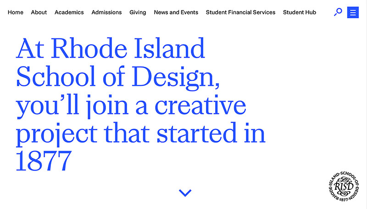367x209 pixels.
Task: Open the Admissions nav item
Action: point(106,12)
